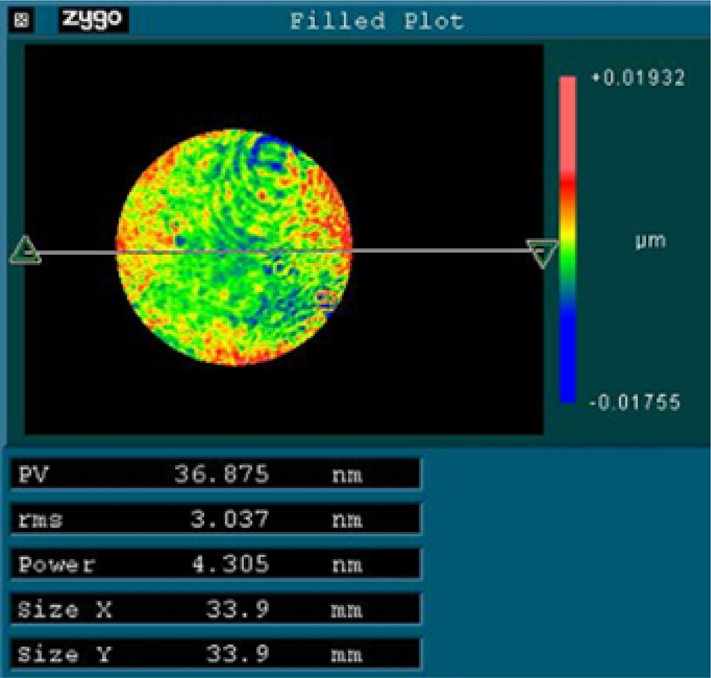Click the center of the circular surface map
The width and height of the screenshot is (711, 678).
[234, 247]
